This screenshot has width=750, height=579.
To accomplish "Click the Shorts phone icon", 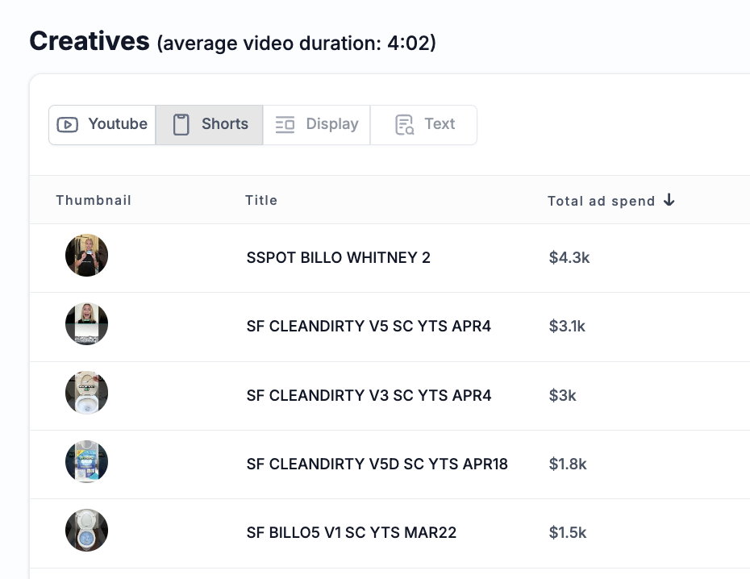I will coord(181,125).
